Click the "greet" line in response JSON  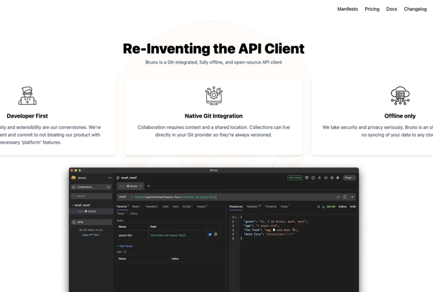click(x=275, y=221)
